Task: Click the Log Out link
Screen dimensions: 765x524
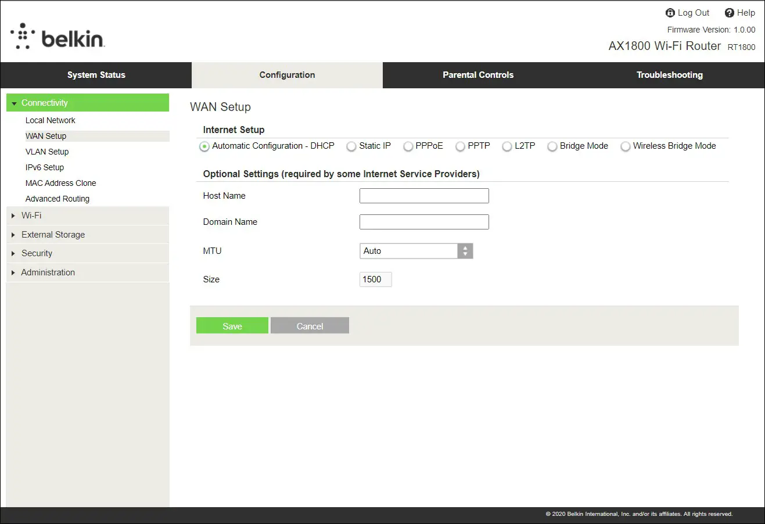Action: [694, 13]
